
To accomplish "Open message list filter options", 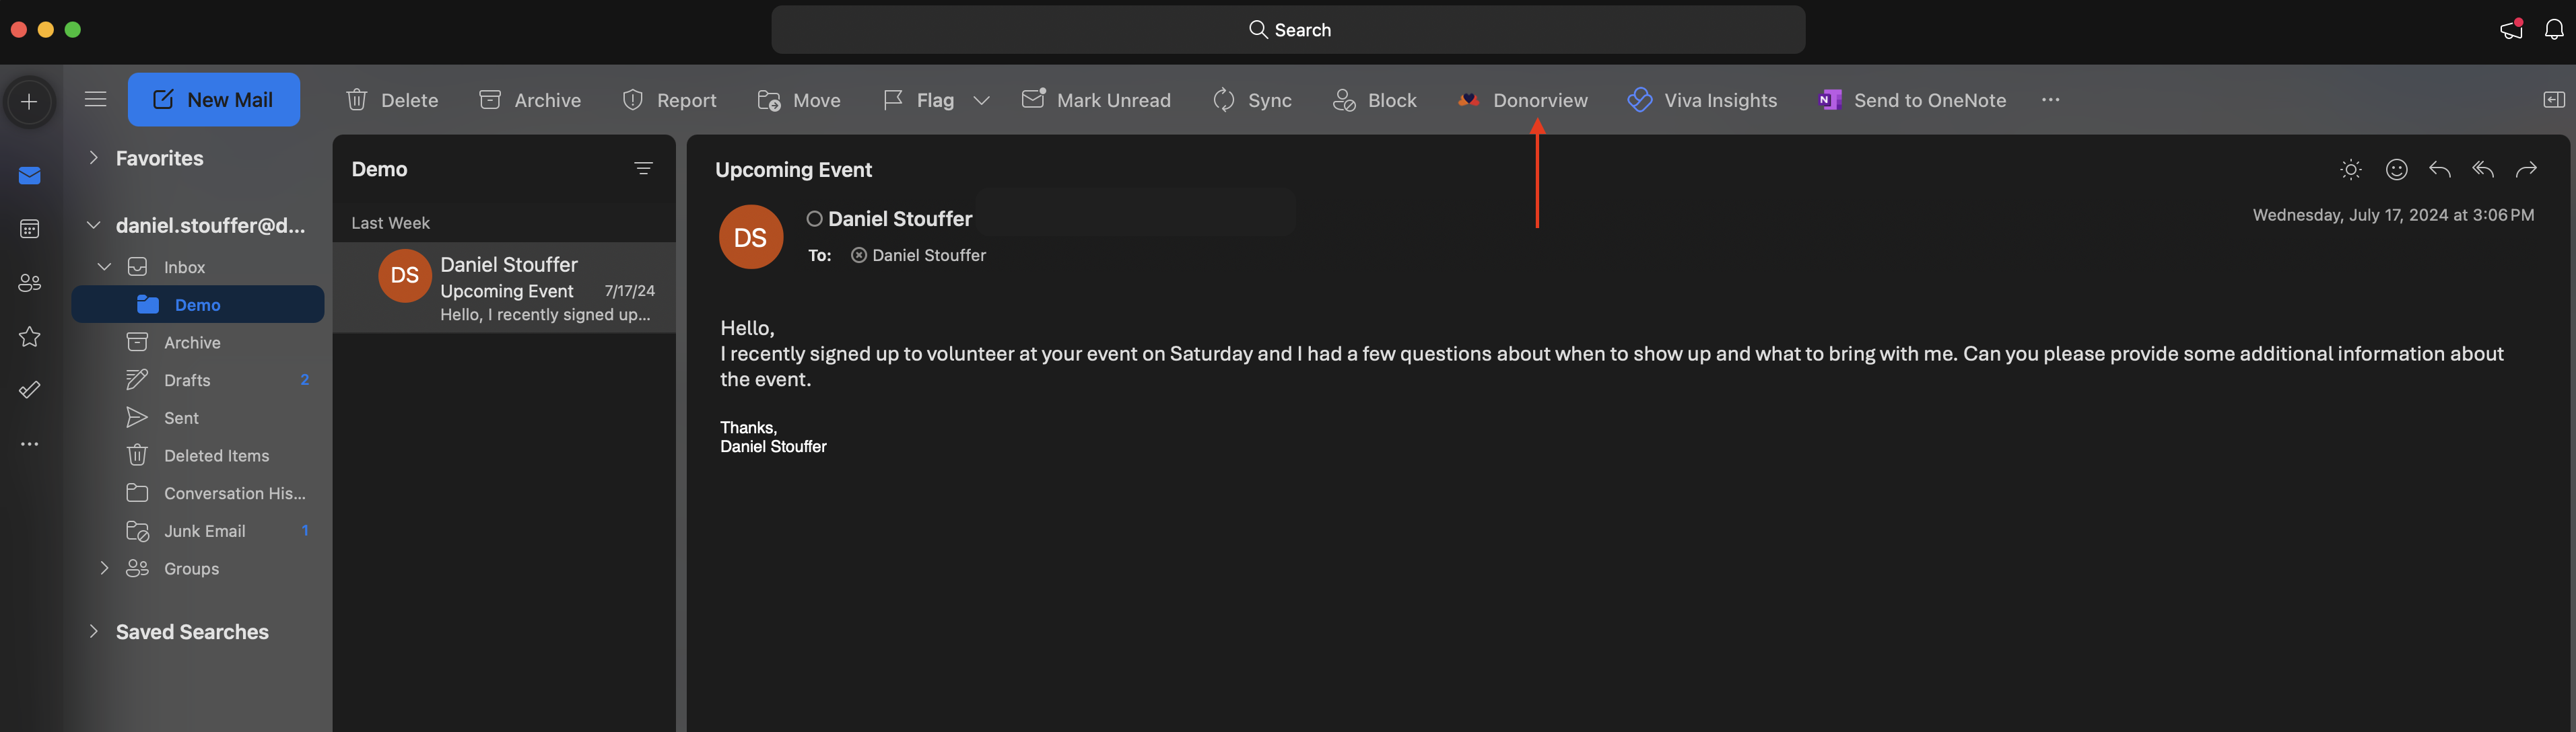I will pyautogui.click(x=643, y=169).
